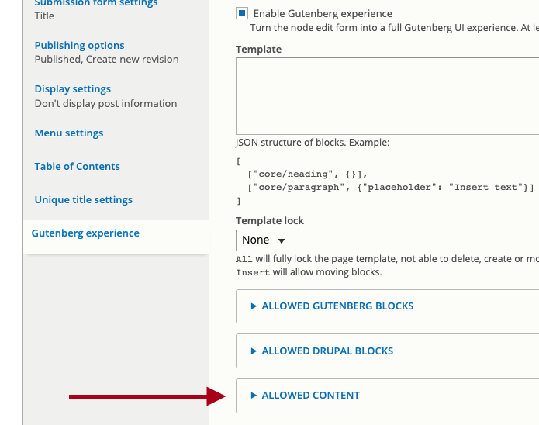Expand the Allowed Drupal Blocks section
The image size is (539, 425).
327,351
